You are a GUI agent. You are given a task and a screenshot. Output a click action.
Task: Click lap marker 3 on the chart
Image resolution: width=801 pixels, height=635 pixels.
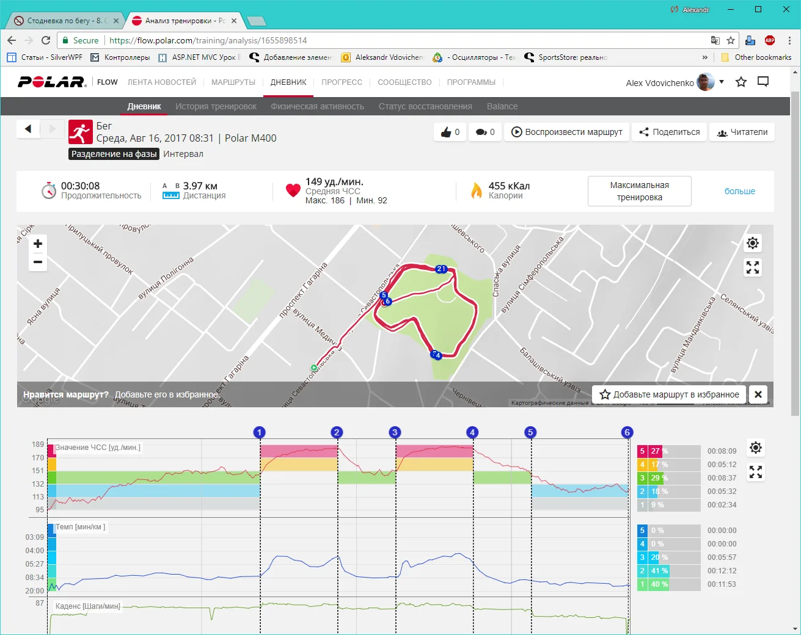(x=395, y=432)
